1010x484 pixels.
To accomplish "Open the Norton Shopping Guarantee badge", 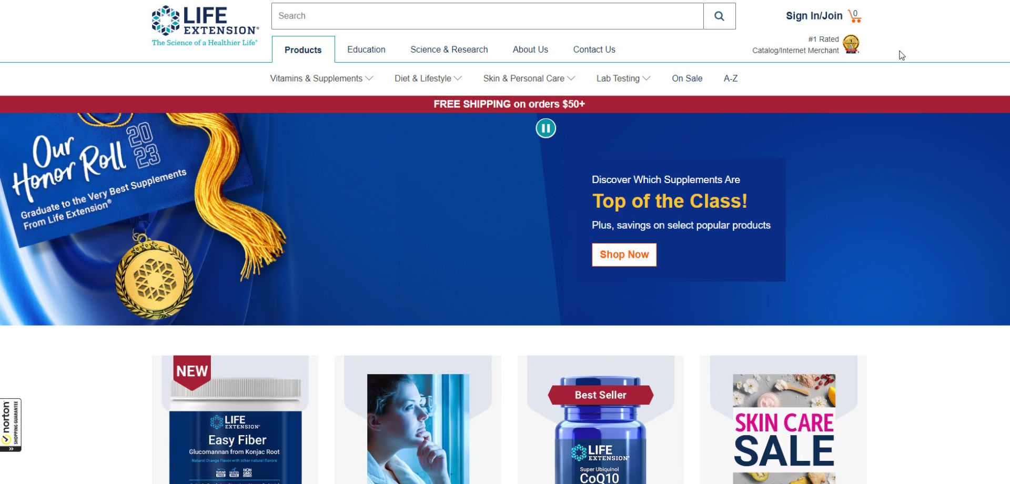I will pyautogui.click(x=11, y=425).
